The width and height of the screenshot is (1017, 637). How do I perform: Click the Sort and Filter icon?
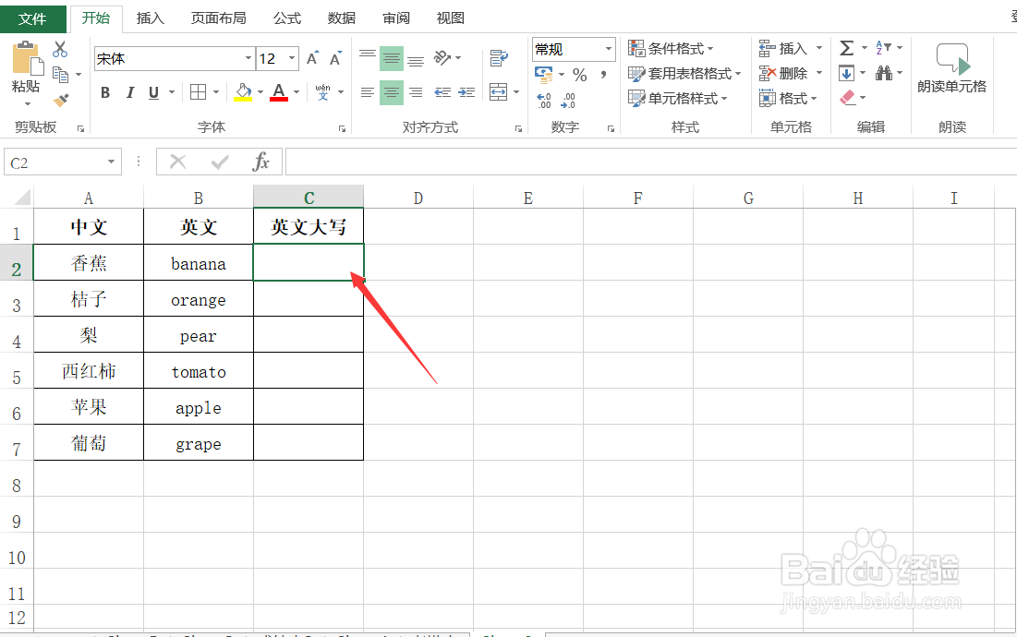(883, 47)
